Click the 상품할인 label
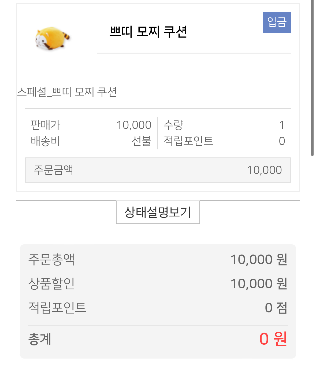The width and height of the screenshot is (316, 376). (x=51, y=283)
